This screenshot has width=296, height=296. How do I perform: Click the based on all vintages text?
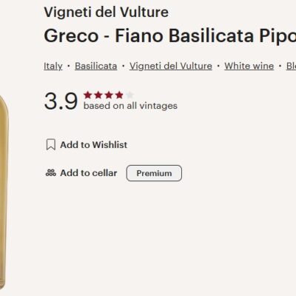pyautogui.click(x=130, y=106)
